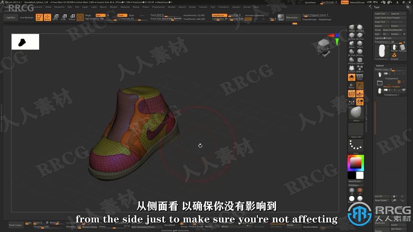
Task: Open the Preferences menu
Action: coord(158,7)
